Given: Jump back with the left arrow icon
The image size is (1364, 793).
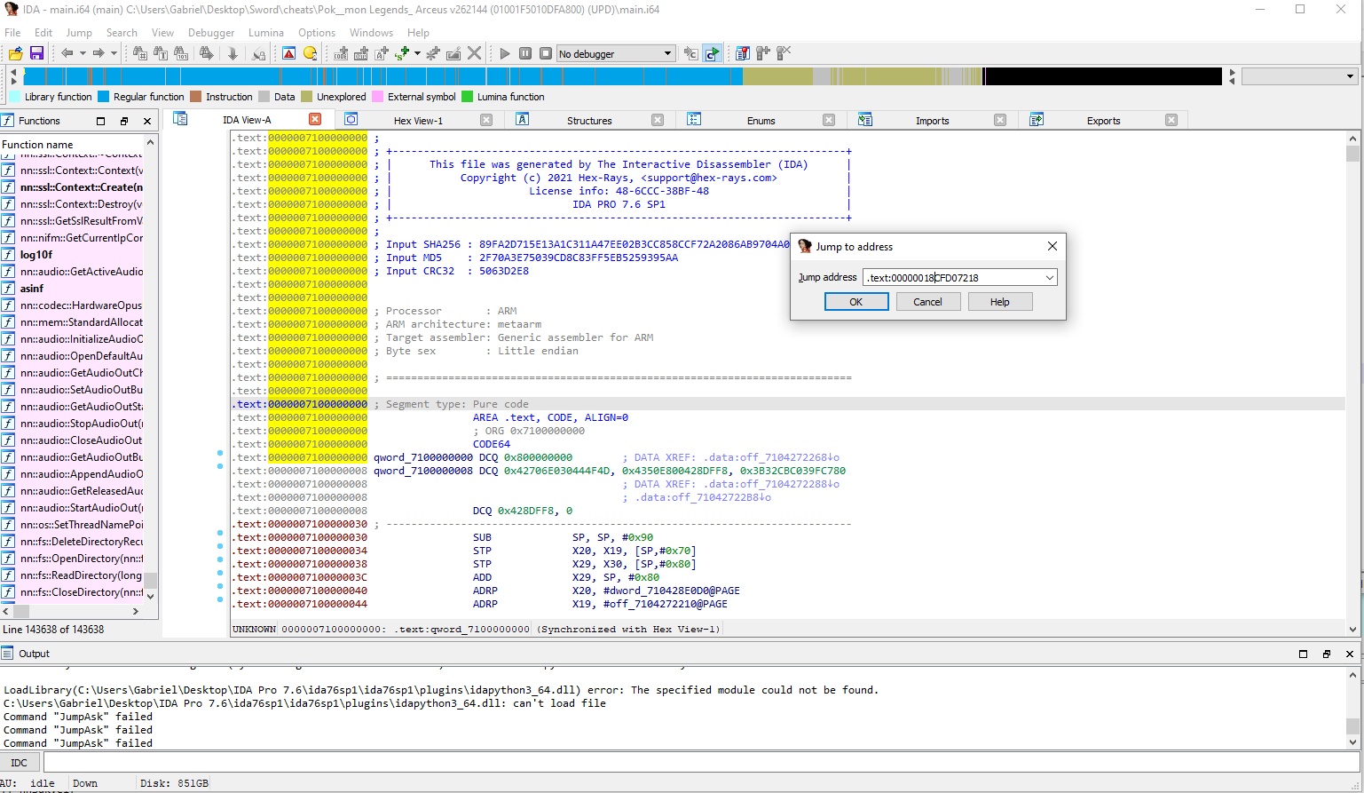Looking at the screenshot, I should click(x=67, y=53).
